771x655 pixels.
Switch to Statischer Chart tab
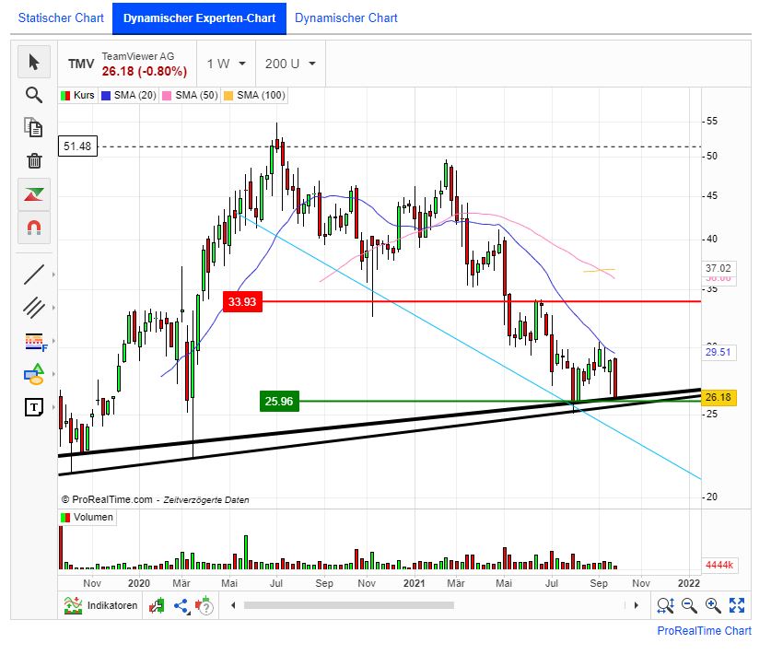click(x=61, y=18)
